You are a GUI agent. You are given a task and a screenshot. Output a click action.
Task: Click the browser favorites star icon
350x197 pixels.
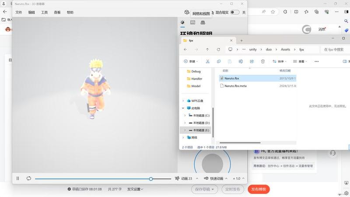point(273,12)
